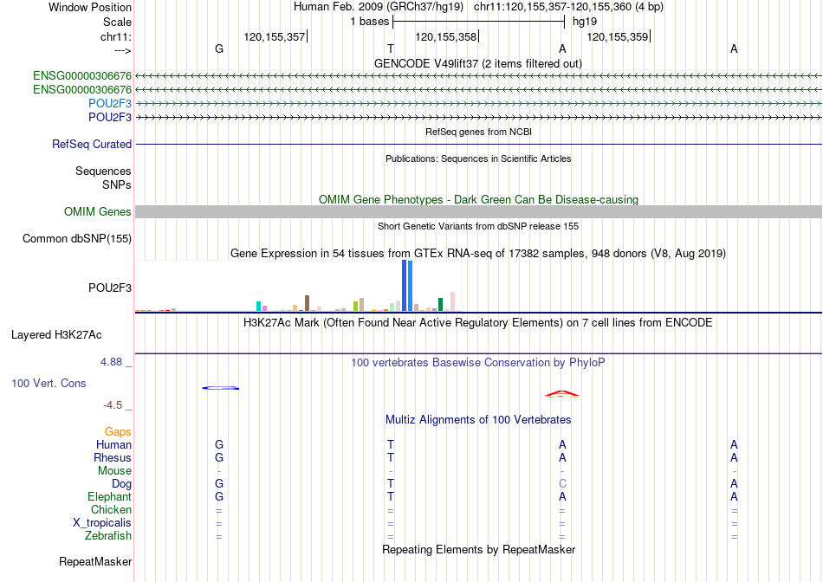Click the hg19 label beside the scale bar
823x582 pixels.
point(585,22)
